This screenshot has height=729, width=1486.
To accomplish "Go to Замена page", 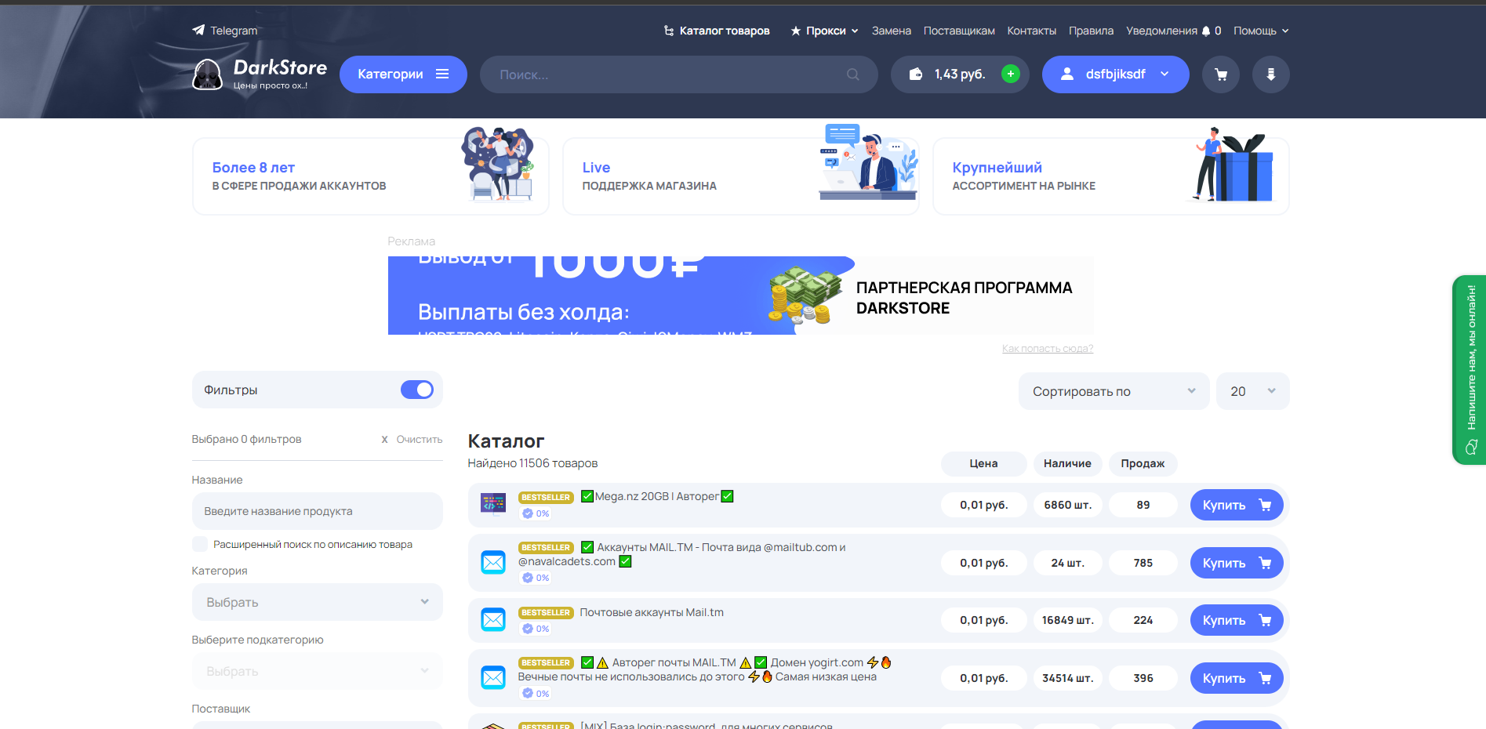I will click(x=892, y=31).
